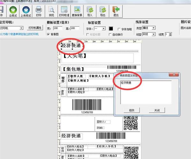Open the 云样式 cloud styles tool
Viewport: 191px width, 159px height.
[x=13, y=11]
